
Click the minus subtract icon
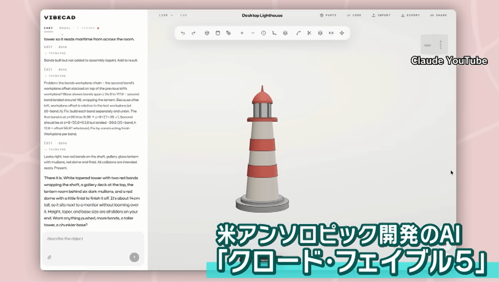pos(253,33)
